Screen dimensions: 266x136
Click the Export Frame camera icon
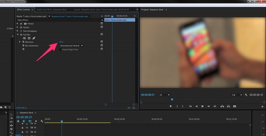pyautogui.click(x=235, y=107)
